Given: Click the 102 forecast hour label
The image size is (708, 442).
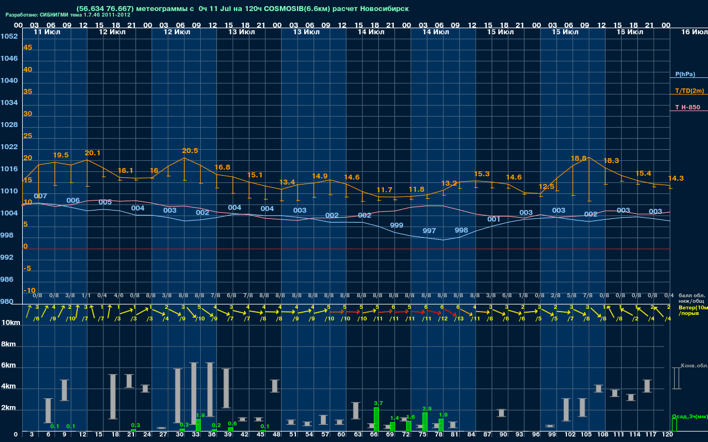Looking at the screenshot, I should tap(570, 435).
